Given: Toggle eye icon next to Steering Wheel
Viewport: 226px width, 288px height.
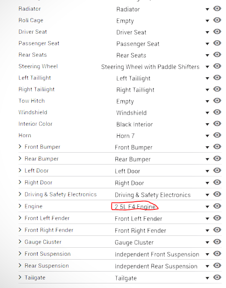Looking at the screenshot, I should (217, 66).
